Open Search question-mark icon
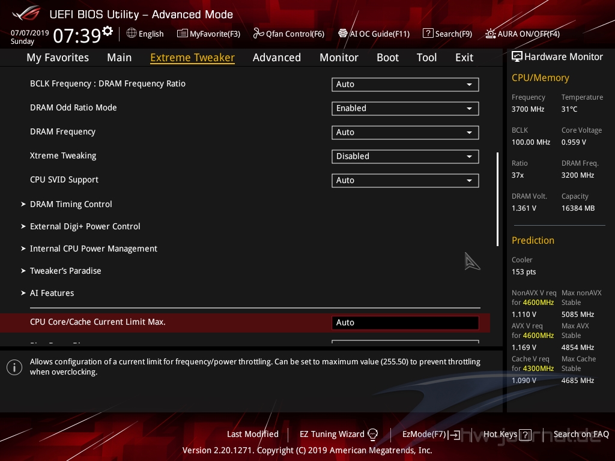615x461 pixels. pyautogui.click(x=428, y=34)
